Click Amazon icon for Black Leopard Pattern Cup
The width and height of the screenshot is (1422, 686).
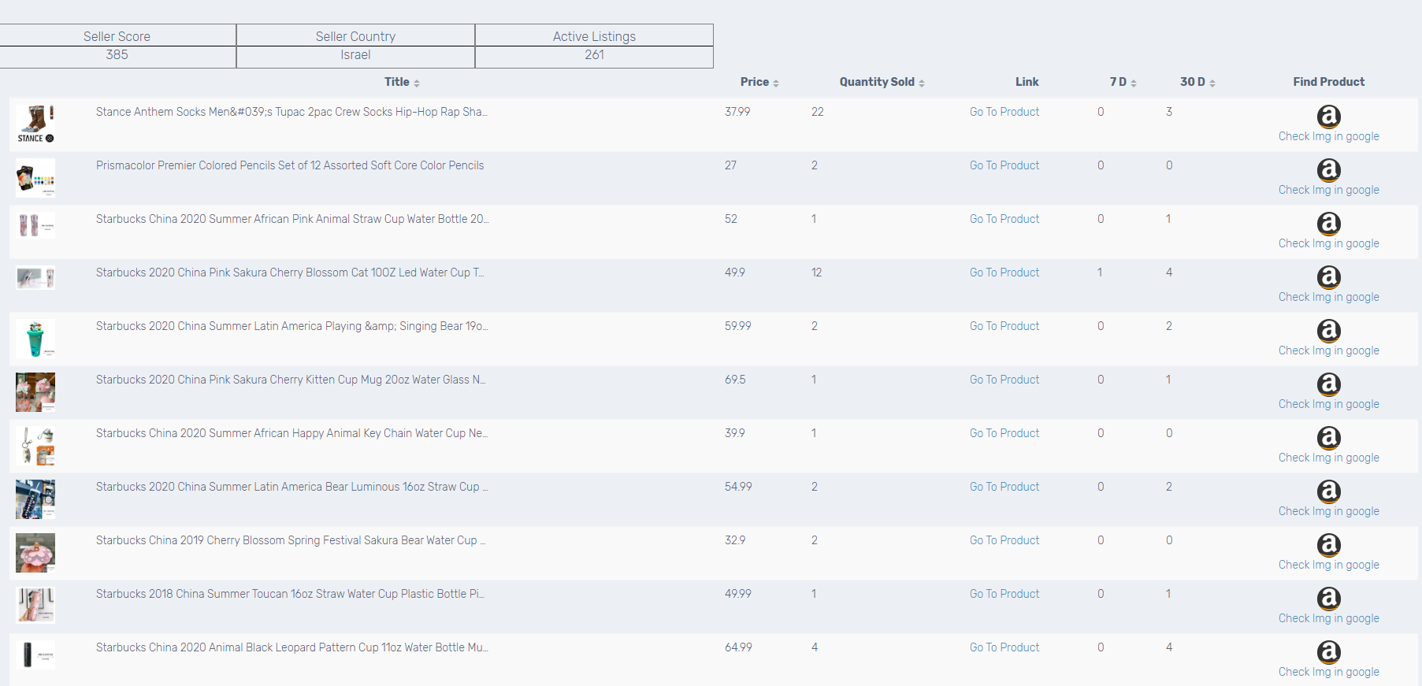[1328, 652]
